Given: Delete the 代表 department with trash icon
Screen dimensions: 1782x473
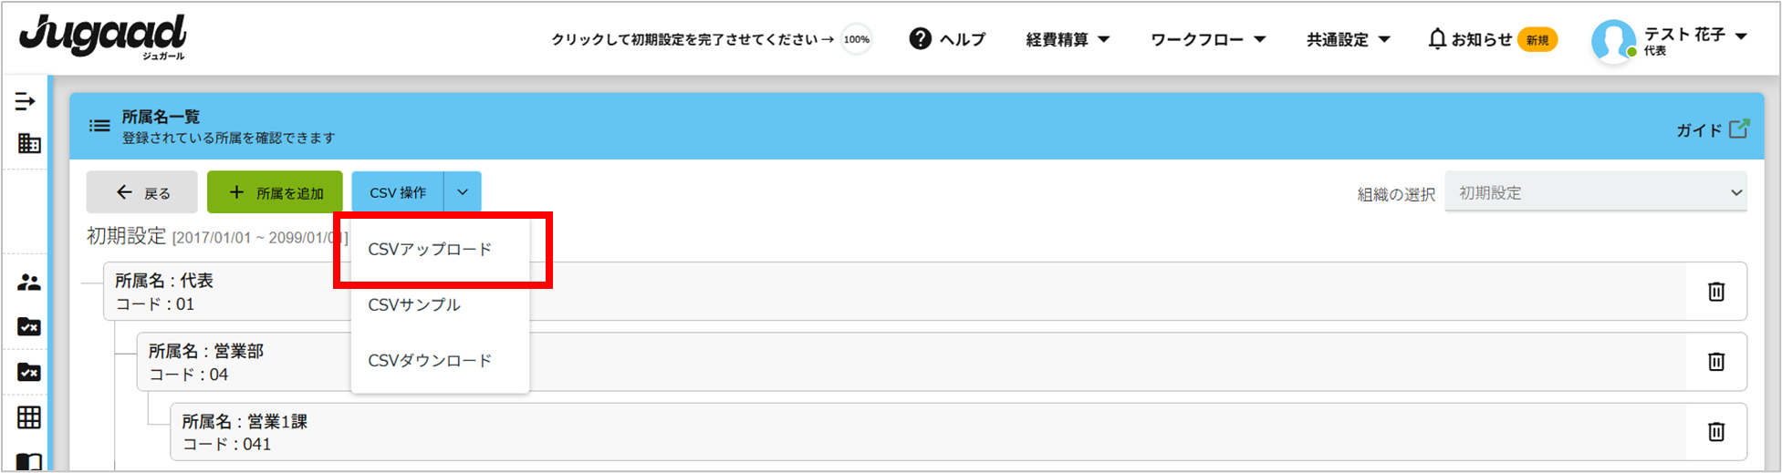Looking at the screenshot, I should tap(1715, 292).
